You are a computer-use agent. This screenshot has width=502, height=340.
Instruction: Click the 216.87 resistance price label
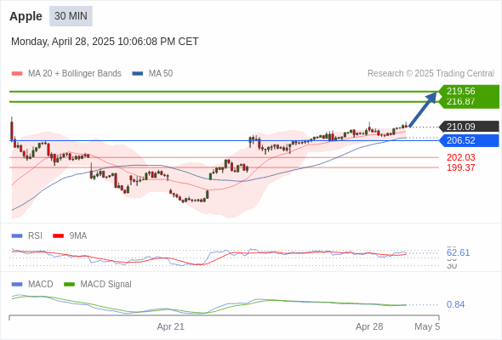click(460, 101)
